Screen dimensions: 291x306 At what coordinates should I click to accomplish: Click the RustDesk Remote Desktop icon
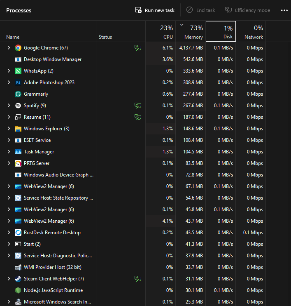(x=18, y=233)
